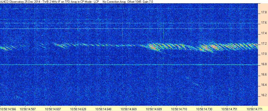Image resolution: width=268 pixels, height=111 pixels.
Task: Click the 16.2 frequency axis label
Action: (x=264, y=95)
